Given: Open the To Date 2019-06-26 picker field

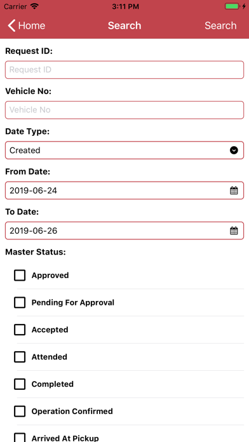Looking at the screenshot, I should [x=124, y=231].
